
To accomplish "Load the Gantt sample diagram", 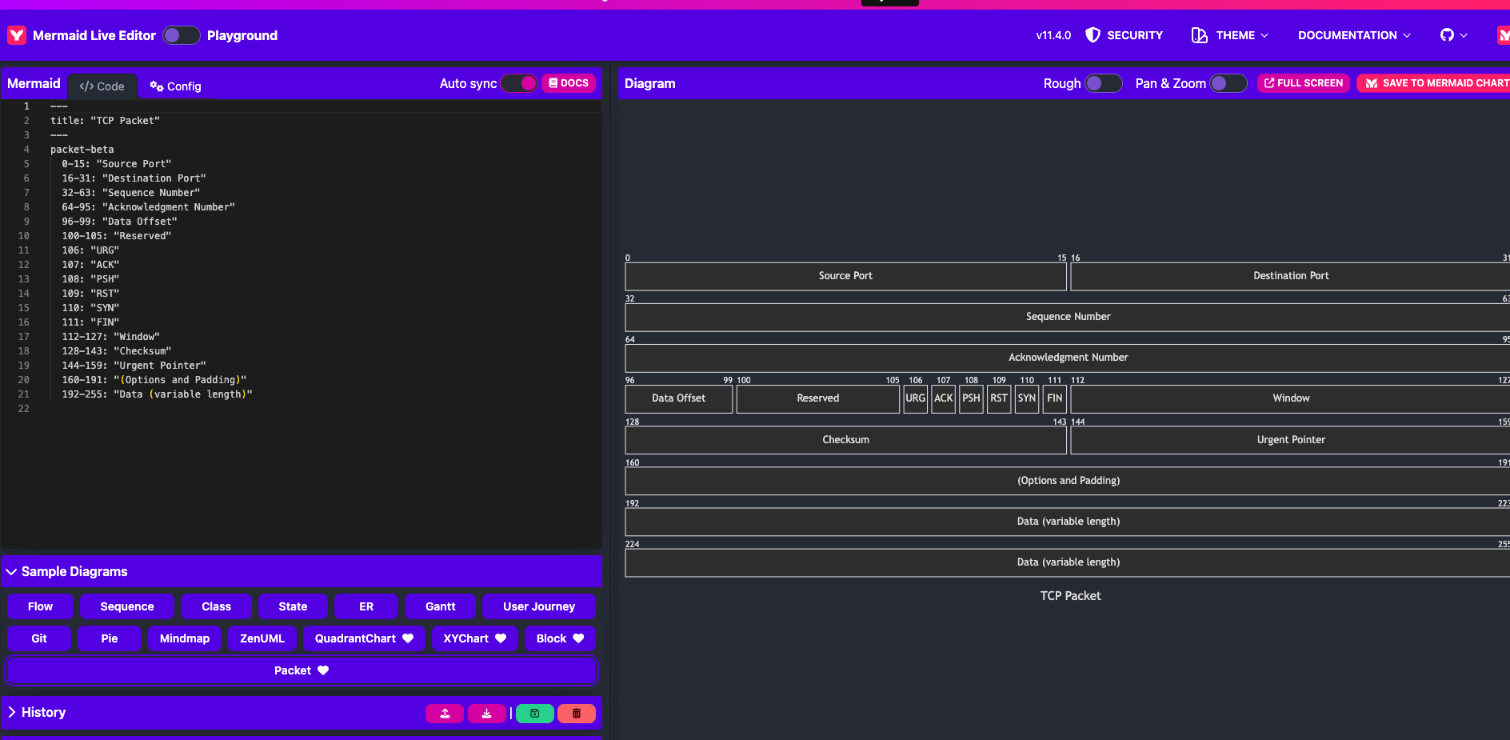I will pos(441,606).
